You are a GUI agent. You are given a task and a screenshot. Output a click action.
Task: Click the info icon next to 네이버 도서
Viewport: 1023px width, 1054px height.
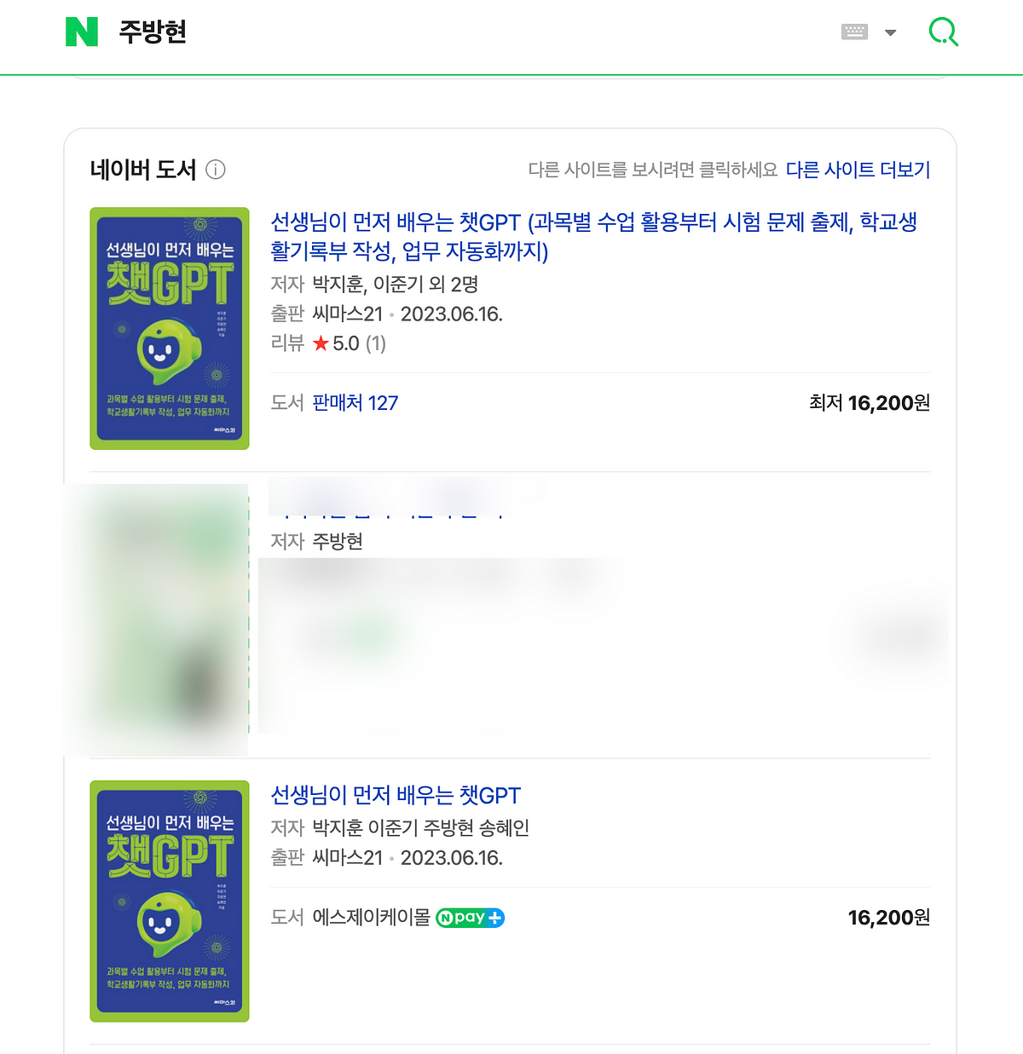(216, 170)
